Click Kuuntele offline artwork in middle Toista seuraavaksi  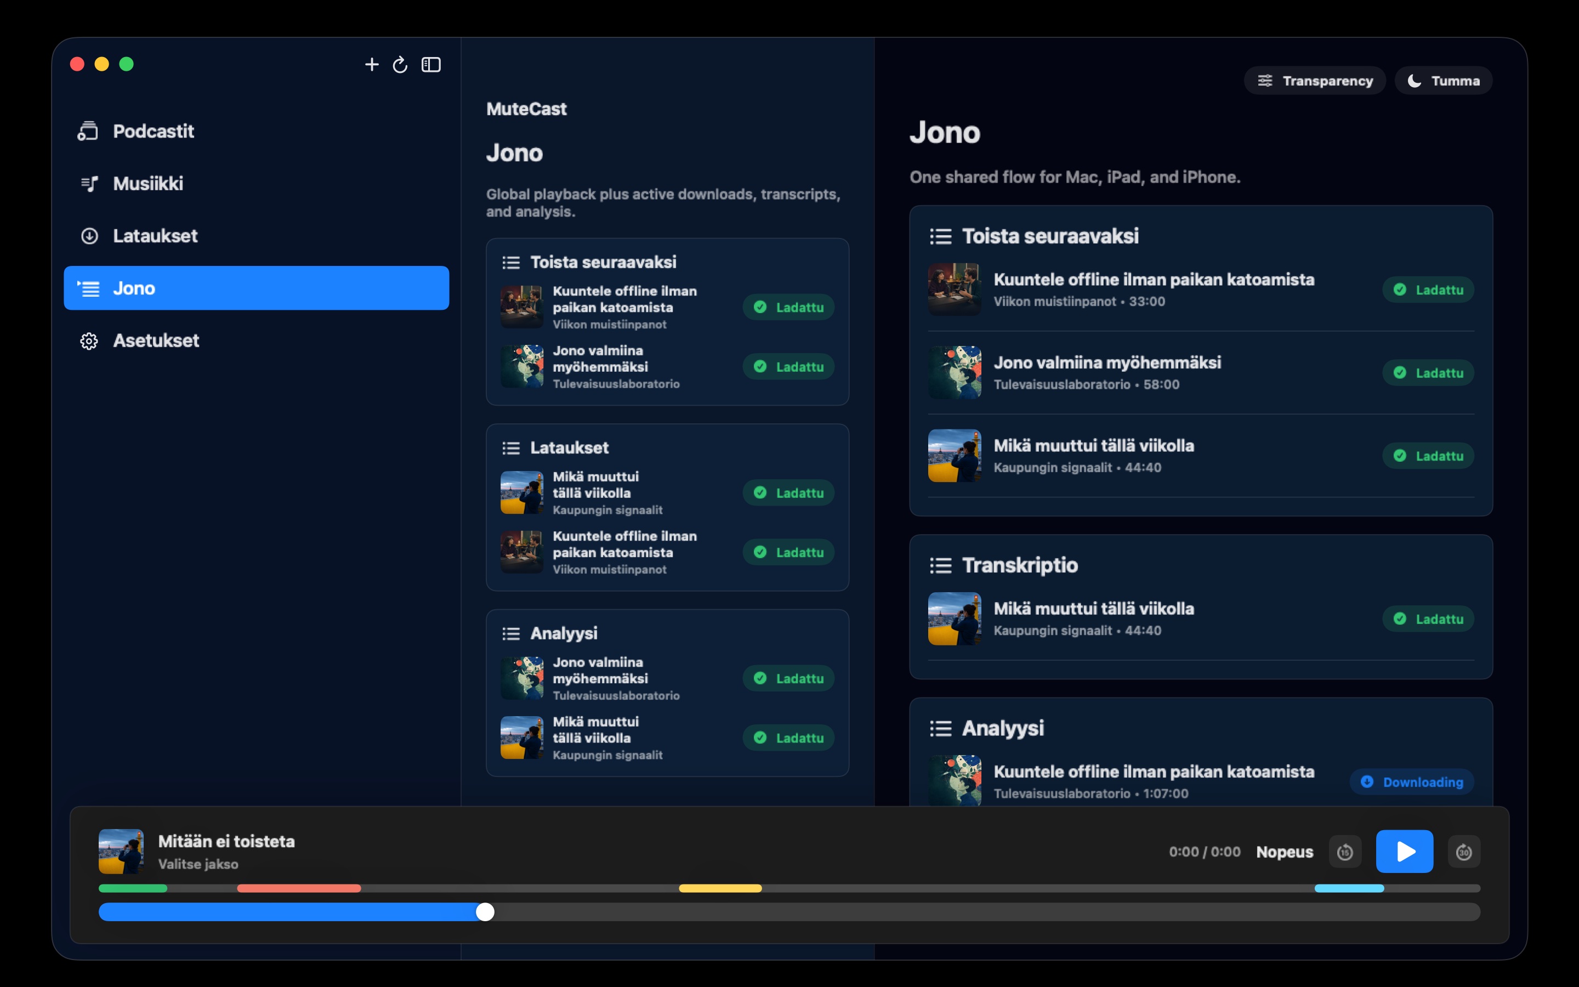[521, 307]
